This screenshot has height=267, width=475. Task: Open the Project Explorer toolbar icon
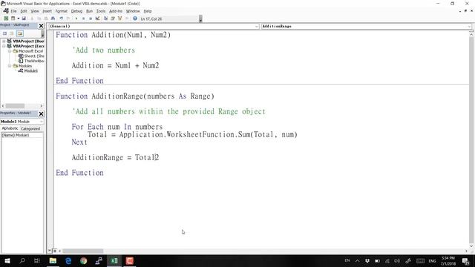point(105,19)
